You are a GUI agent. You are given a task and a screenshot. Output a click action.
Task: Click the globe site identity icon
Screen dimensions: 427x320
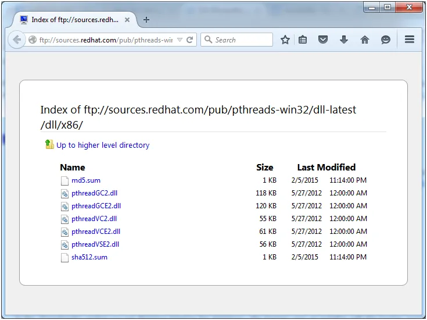(33, 40)
